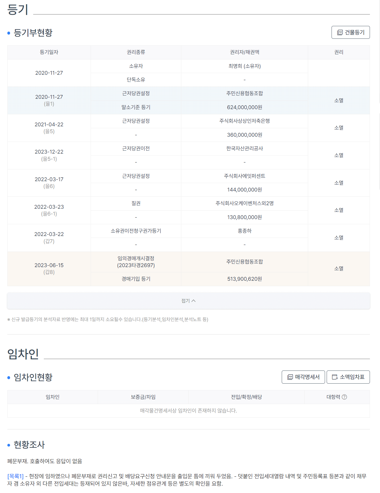Click the 주식회사에잇퍼센트 cell

pos(244,176)
